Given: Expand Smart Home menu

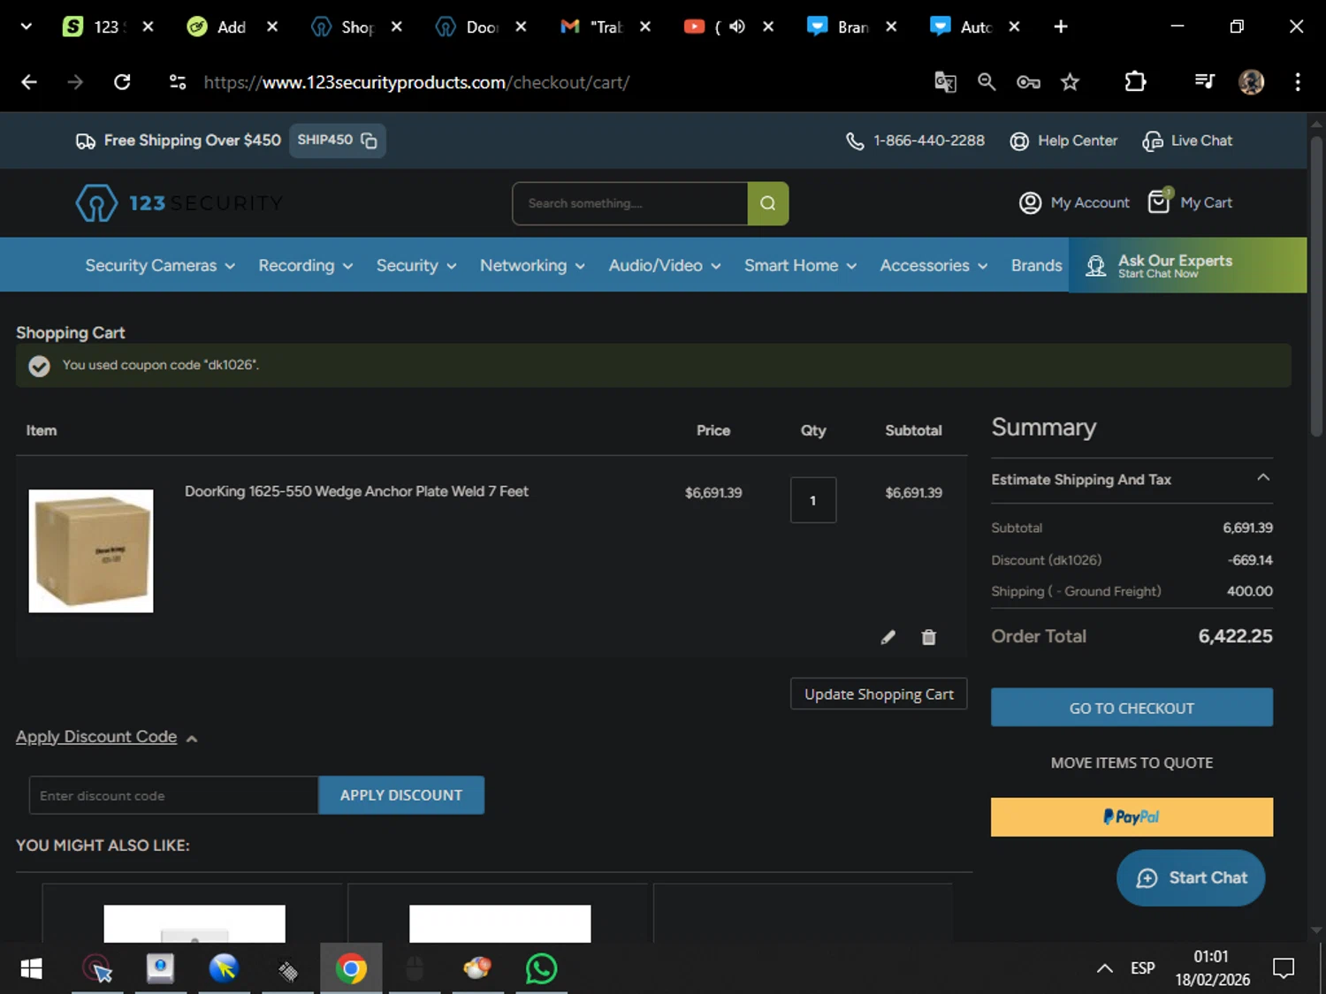Looking at the screenshot, I should pos(800,265).
